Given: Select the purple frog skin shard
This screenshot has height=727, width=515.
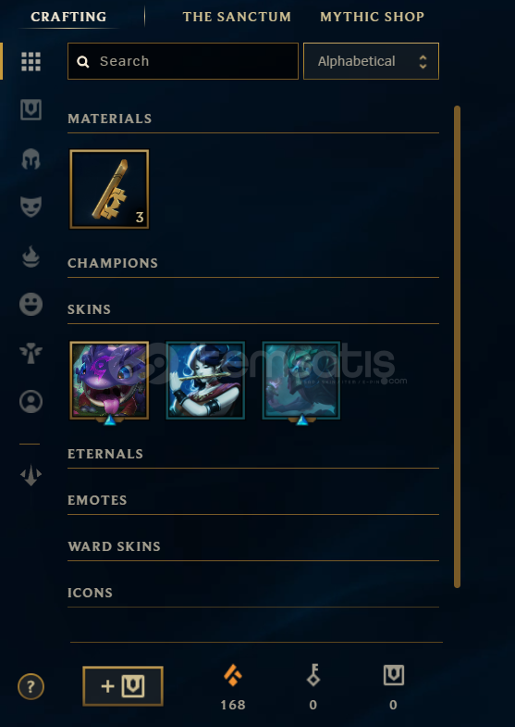Looking at the screenshot, I should point(109,381).
